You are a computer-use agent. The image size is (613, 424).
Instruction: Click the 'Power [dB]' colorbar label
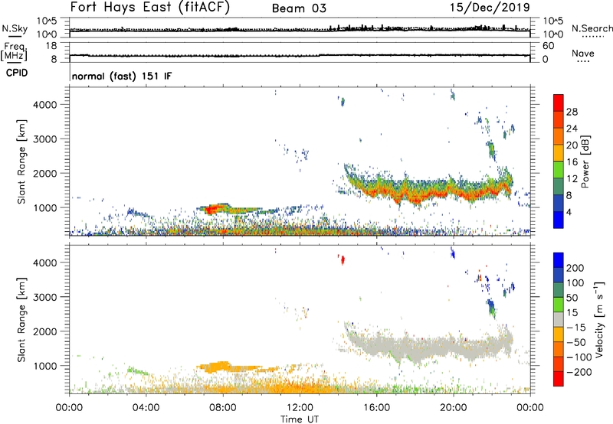click(585, 161)
